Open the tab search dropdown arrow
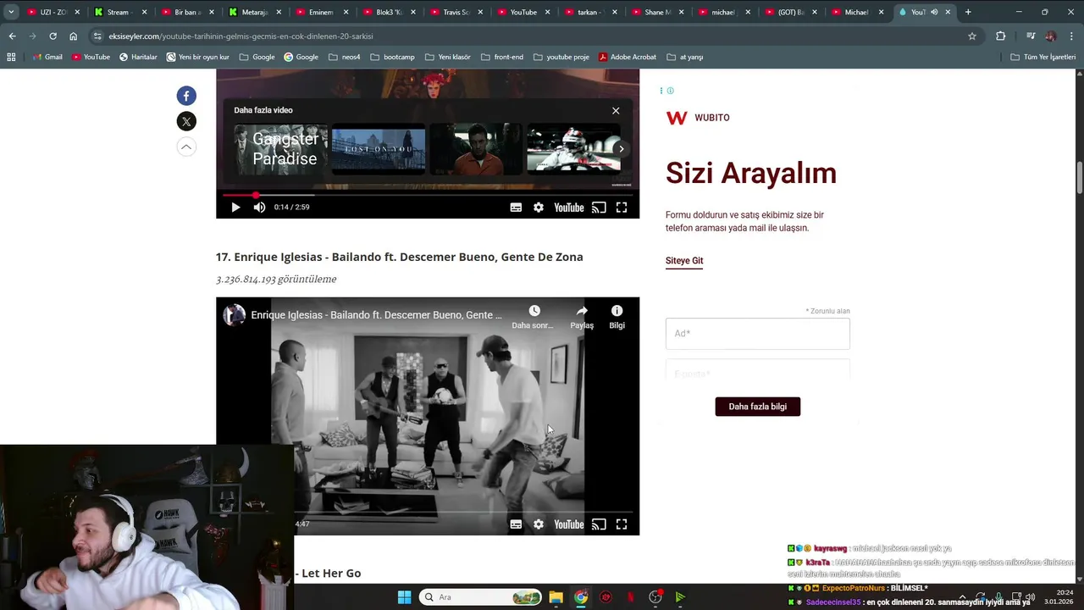This screenshot has width=1084, height=610. click(11, 12)
